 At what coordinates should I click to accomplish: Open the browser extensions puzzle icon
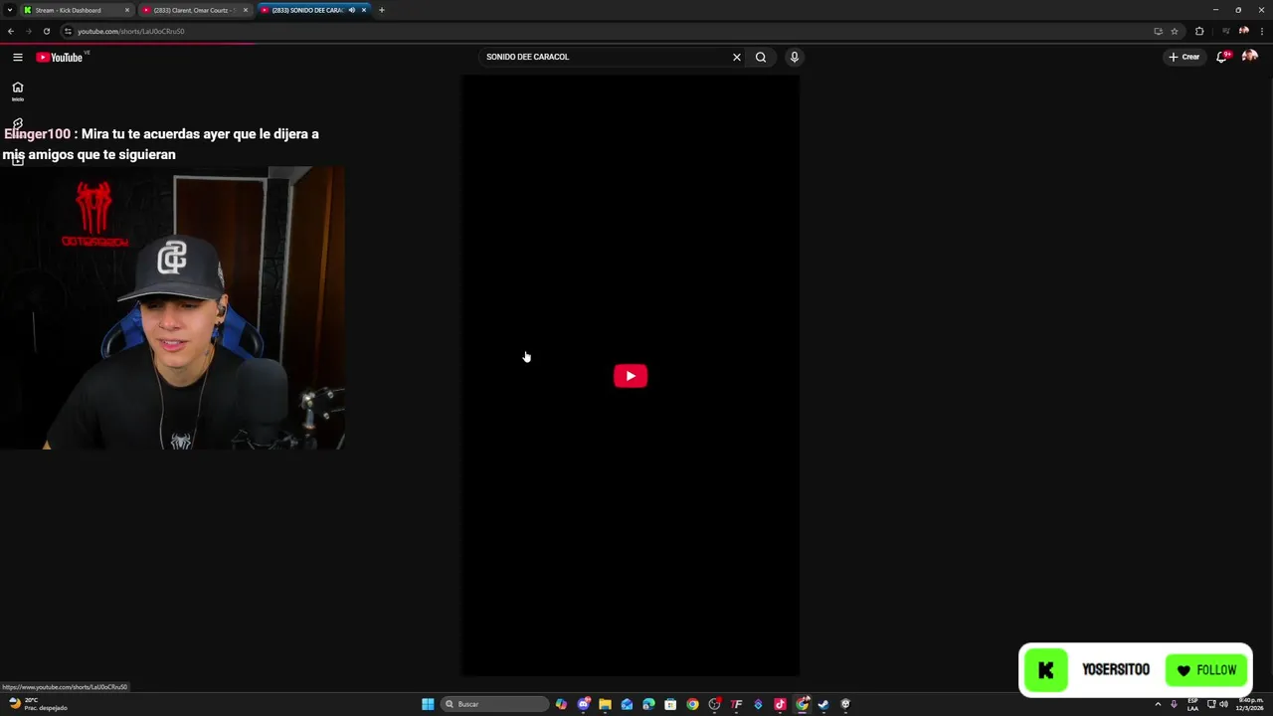(x=1199, y=31)
